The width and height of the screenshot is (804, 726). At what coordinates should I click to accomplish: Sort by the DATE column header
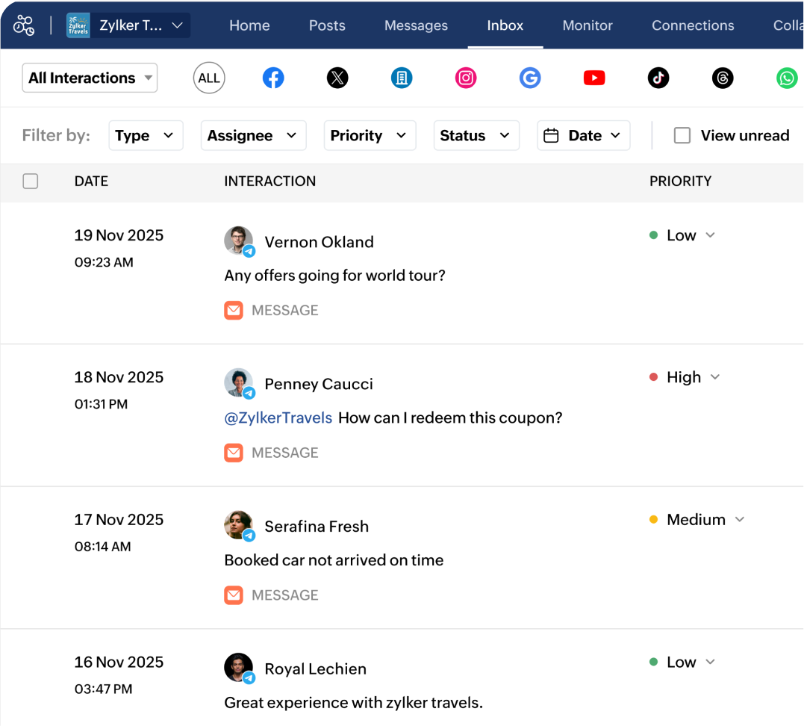pyautogui.click(x=91, y=181)
